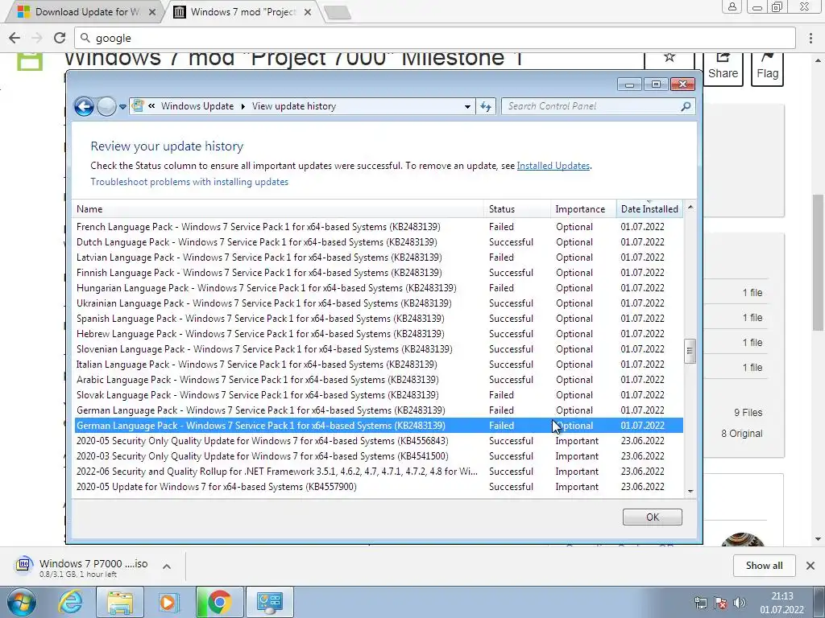Click the Chrome address bar containing google
This screenshot has height=618, width=825.
click(434, 38)
